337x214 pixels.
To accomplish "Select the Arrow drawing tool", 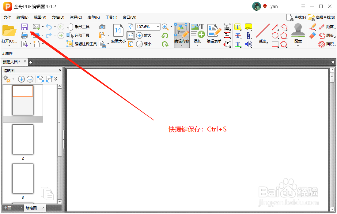I will 275,27.
